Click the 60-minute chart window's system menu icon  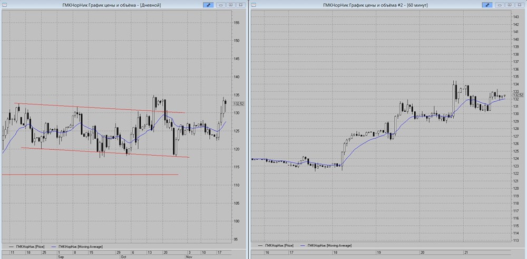(x=253, y=5)
